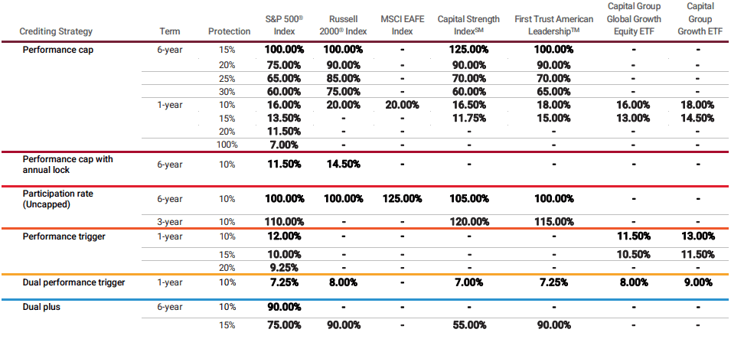Click the Russell 2000 Index header
The image size is (731, 339).
[x=342, y=25]
